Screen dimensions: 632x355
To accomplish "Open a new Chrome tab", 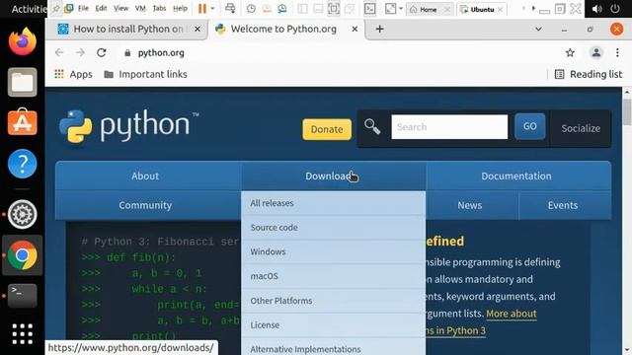I will pyautogui.click(x=379, y=29).
